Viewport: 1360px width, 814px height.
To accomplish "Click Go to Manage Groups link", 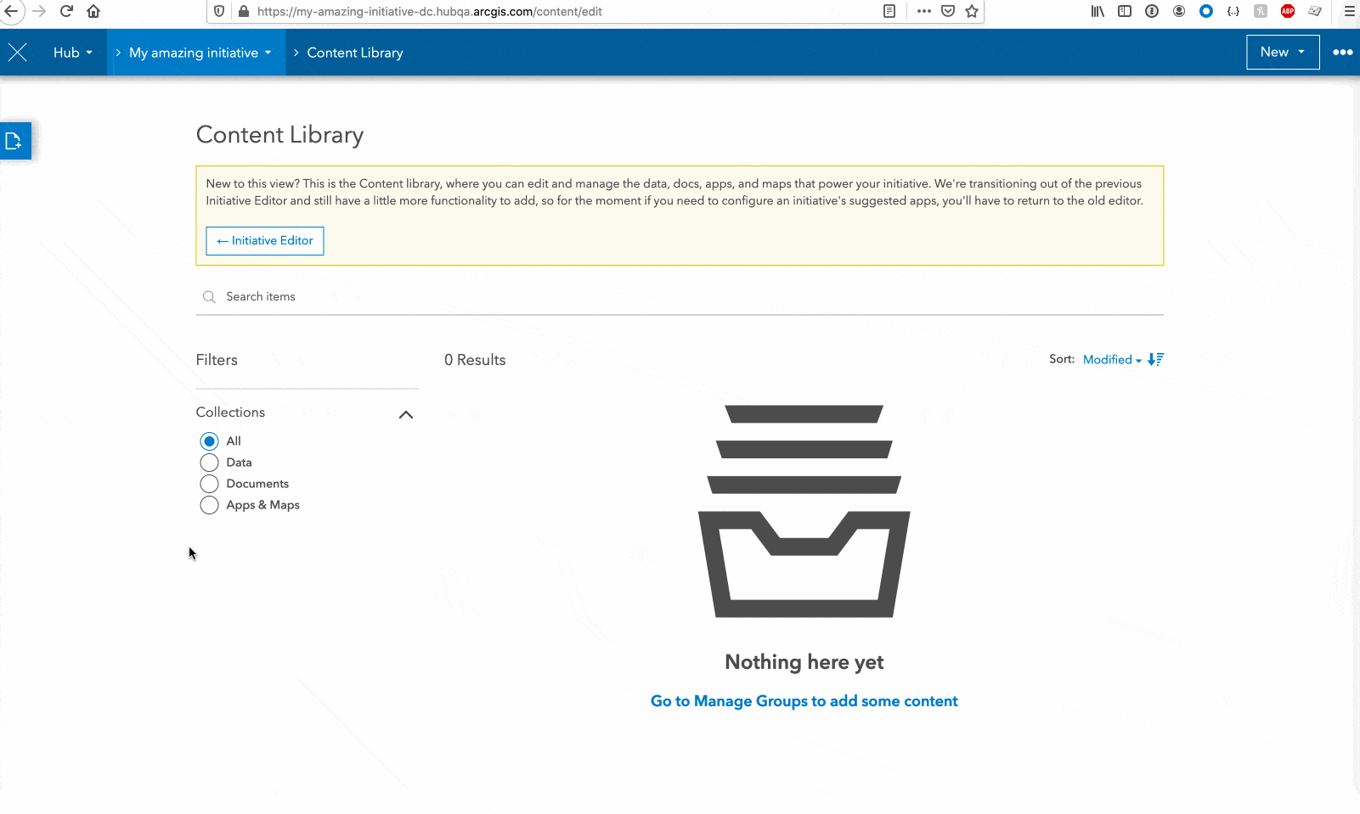I will tap(804, 700).
